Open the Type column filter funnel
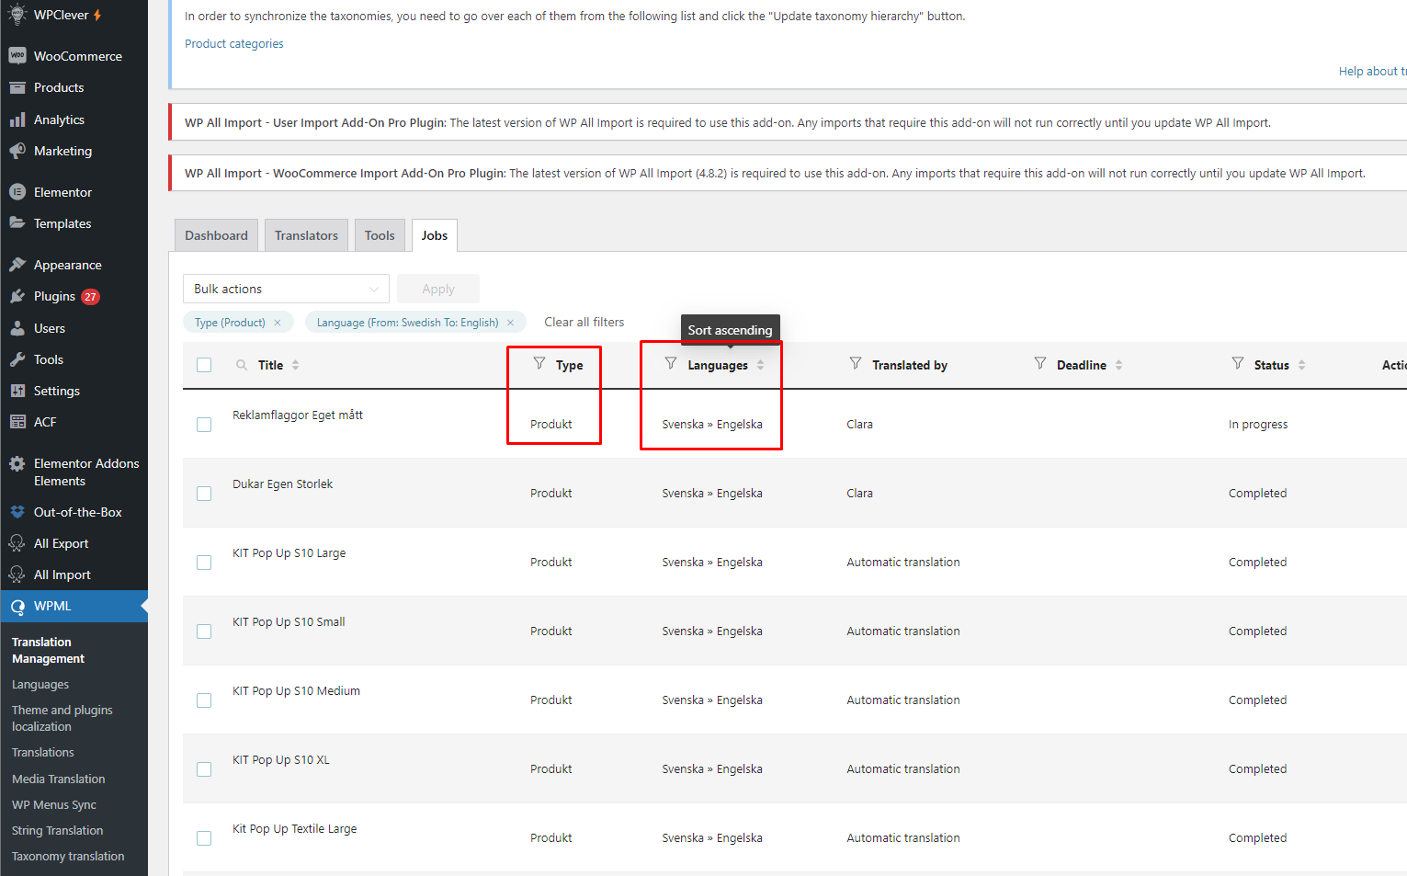Screen dimensions: 1407x876 539,363
